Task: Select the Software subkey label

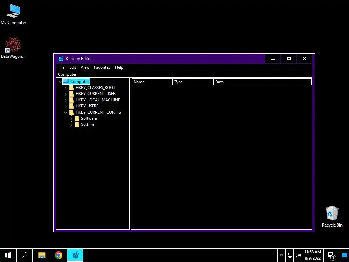Action: pos(89,118)
